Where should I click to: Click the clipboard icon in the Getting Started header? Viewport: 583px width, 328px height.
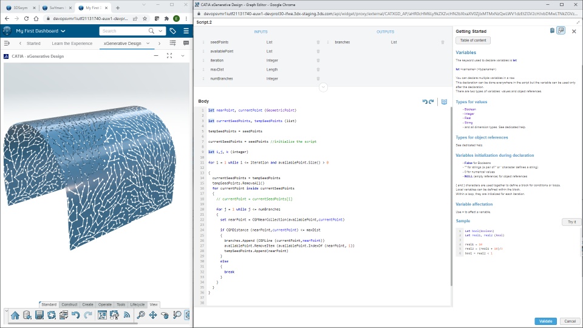click(552, 31)
